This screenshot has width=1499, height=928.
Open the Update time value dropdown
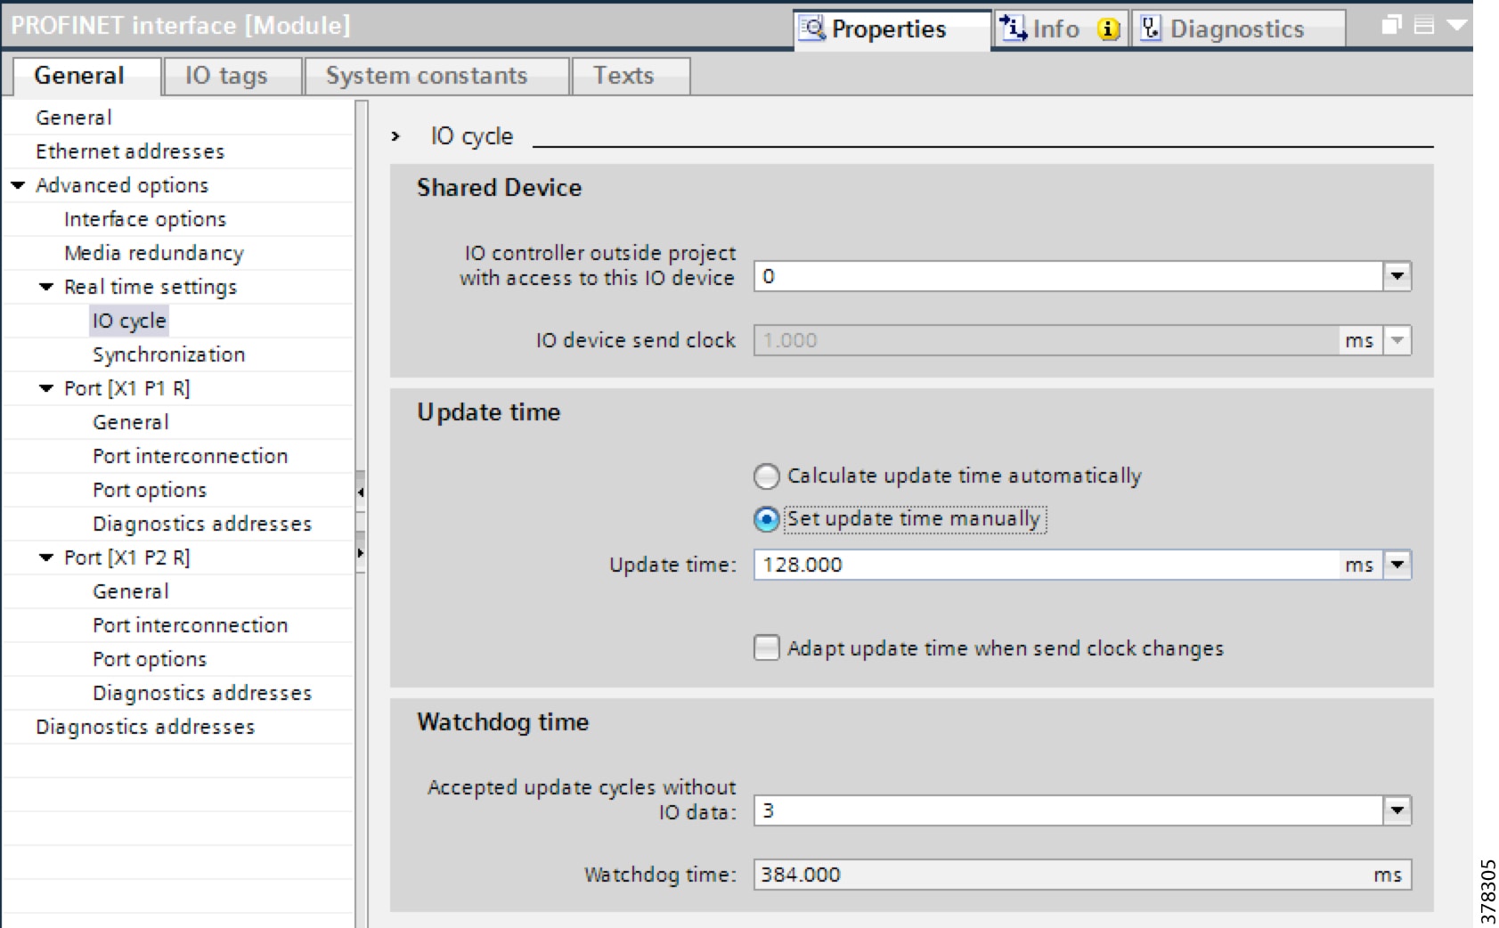click(x=1397, y=565)
